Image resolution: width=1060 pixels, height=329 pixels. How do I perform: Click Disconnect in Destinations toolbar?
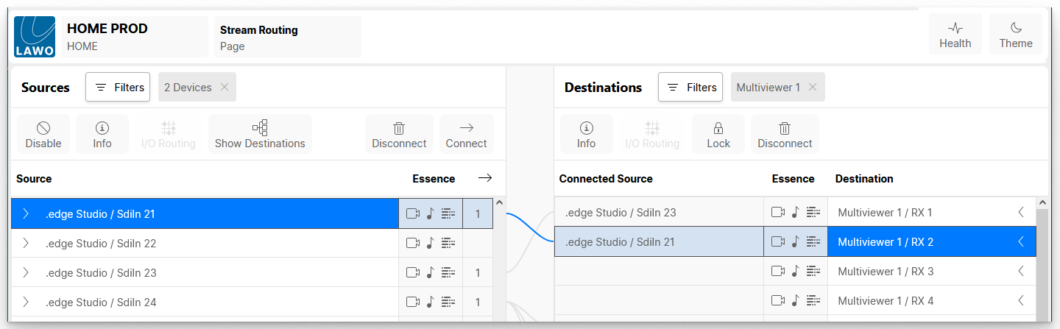pos(785,135)
